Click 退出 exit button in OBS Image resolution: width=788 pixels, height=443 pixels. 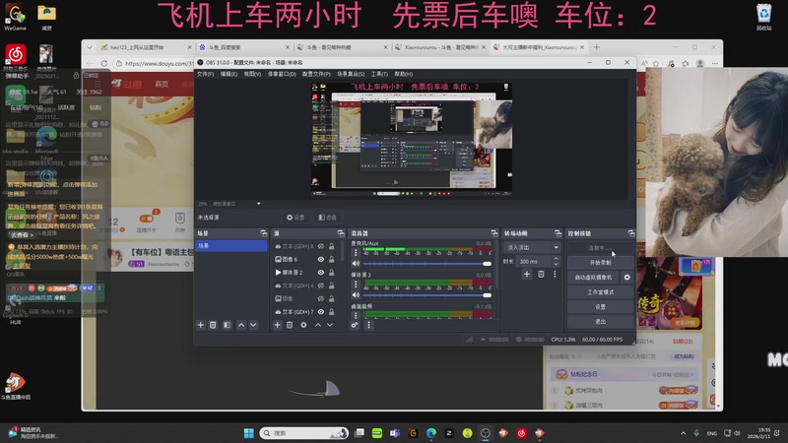(600, 322)
